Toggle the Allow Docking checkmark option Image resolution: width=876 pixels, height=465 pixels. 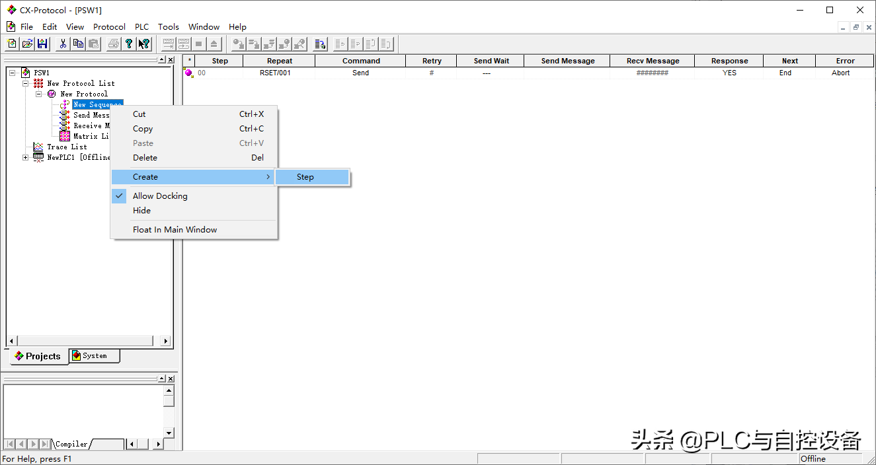[x=160, y=196]
